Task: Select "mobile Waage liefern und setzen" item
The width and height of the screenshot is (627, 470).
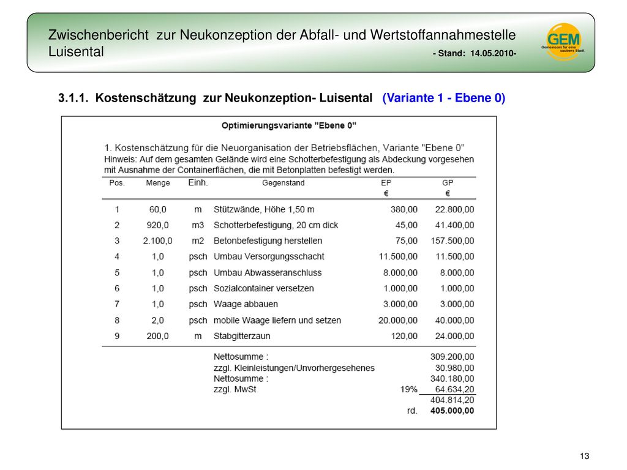Action: (277, 321)
